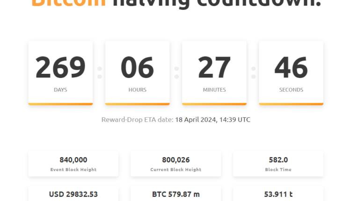The image size is (351, 201).
Task: Click the 06 Hours countdown card
Action: point(137,72)
